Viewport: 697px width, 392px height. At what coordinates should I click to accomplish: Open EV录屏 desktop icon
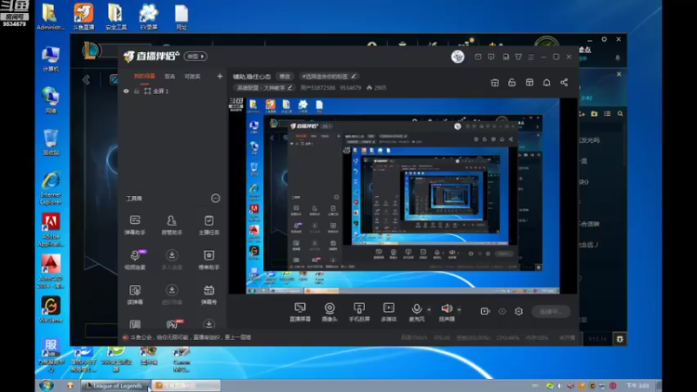(148, 17)
